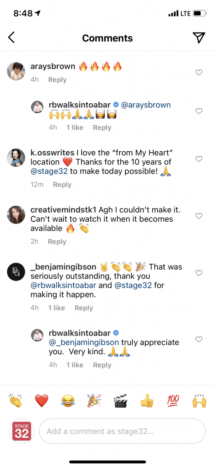215x468 pixels.
Task: Reply to the k.osswrites comment
Action: [62, 185]
